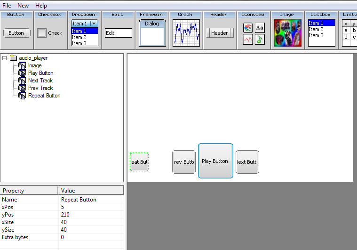The image size is (357, 250).
Task: Select Repeat Button in the tree
Action: click(x=44, y=96)
